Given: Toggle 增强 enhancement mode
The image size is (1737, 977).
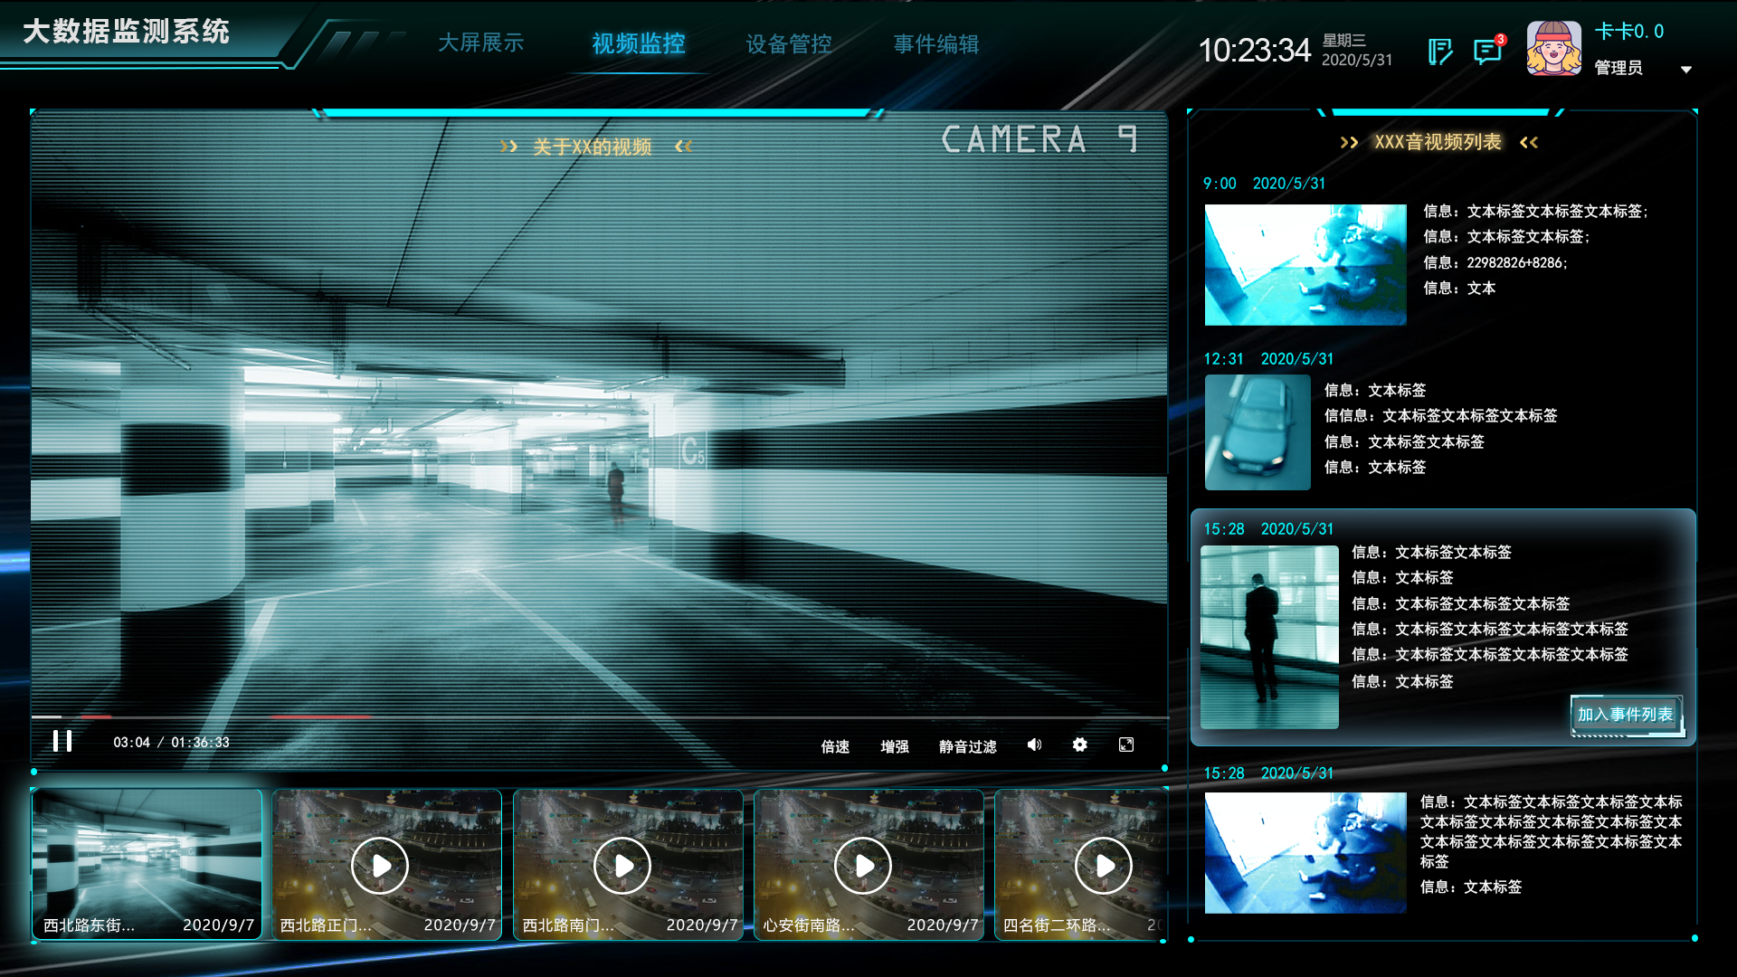Looking at the screenshot, I should point(894,746).
